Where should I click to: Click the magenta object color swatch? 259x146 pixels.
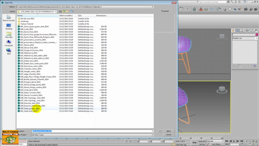coord(257,34)
